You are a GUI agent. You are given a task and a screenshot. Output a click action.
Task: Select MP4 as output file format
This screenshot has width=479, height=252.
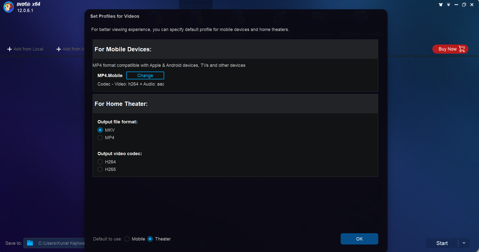(100, 138)
